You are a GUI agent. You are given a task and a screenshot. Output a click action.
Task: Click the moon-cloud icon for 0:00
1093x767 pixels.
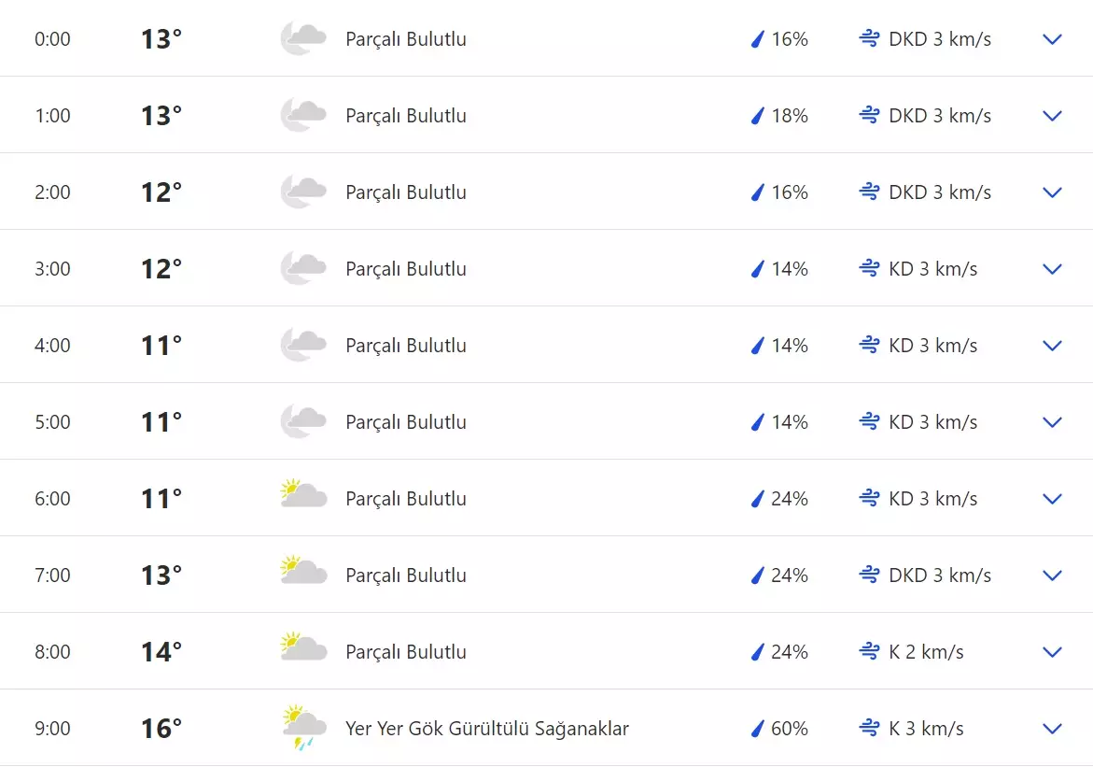coord(303,39)
